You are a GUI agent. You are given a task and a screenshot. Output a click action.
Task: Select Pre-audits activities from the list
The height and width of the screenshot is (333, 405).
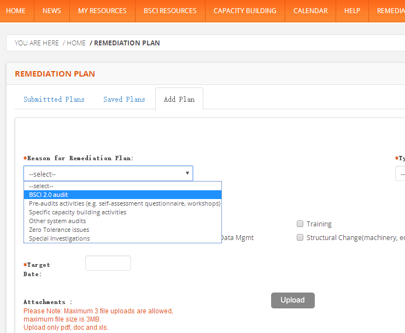pos(122,203)
